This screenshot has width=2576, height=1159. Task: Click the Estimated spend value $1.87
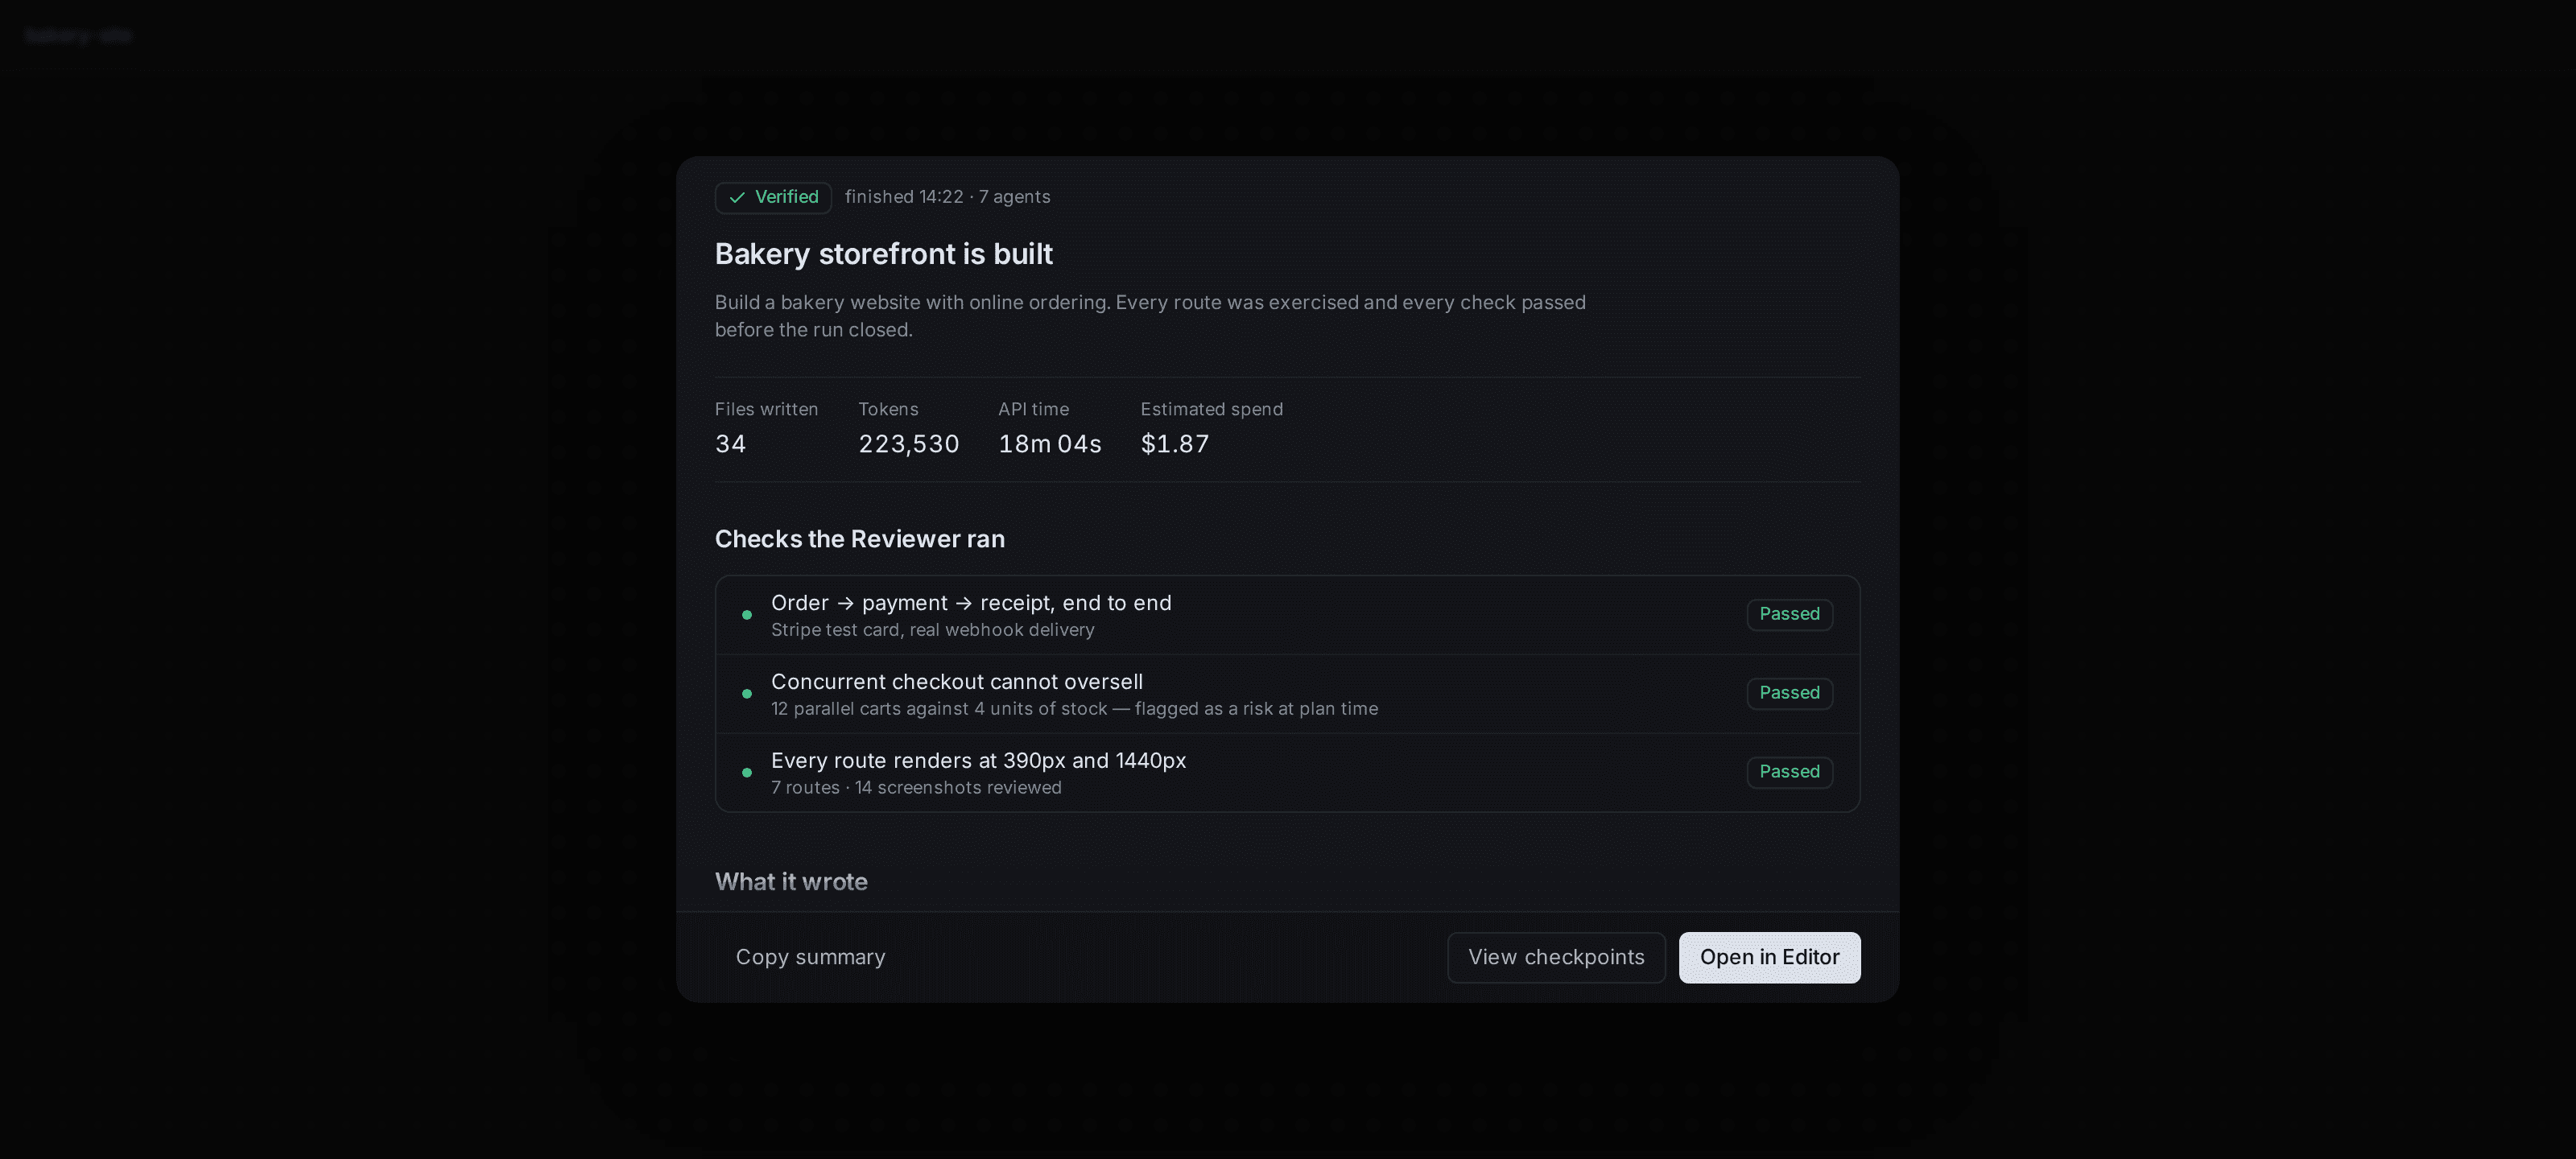pos(1175,444)
